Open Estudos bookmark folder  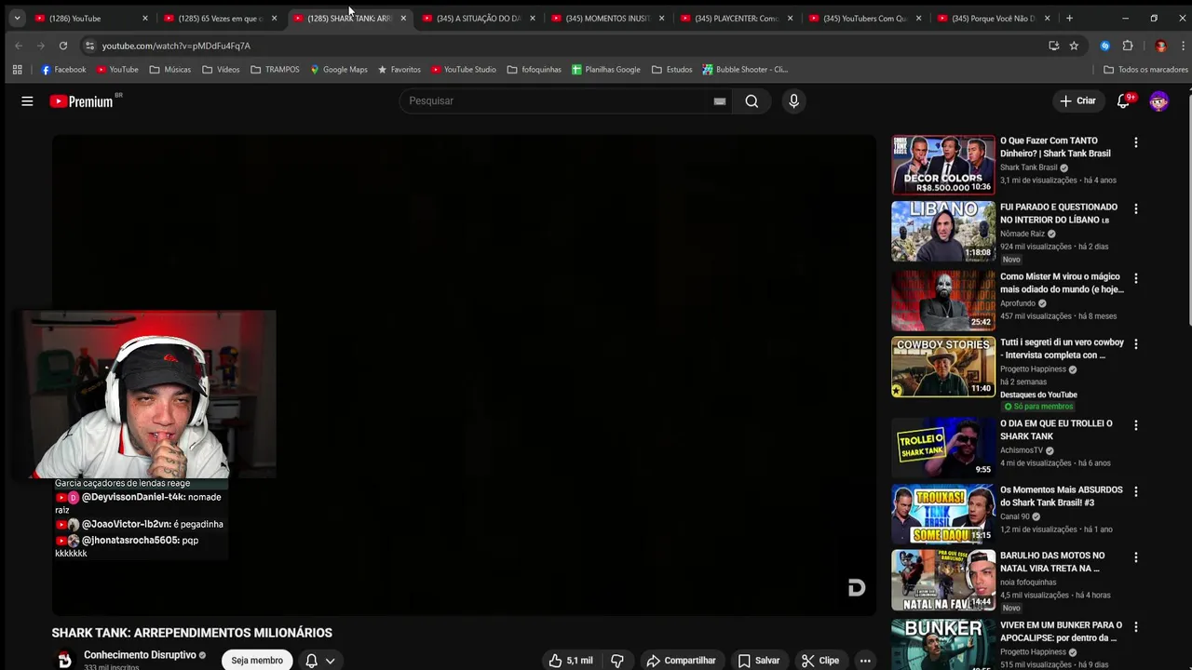[x=671, y=69]
